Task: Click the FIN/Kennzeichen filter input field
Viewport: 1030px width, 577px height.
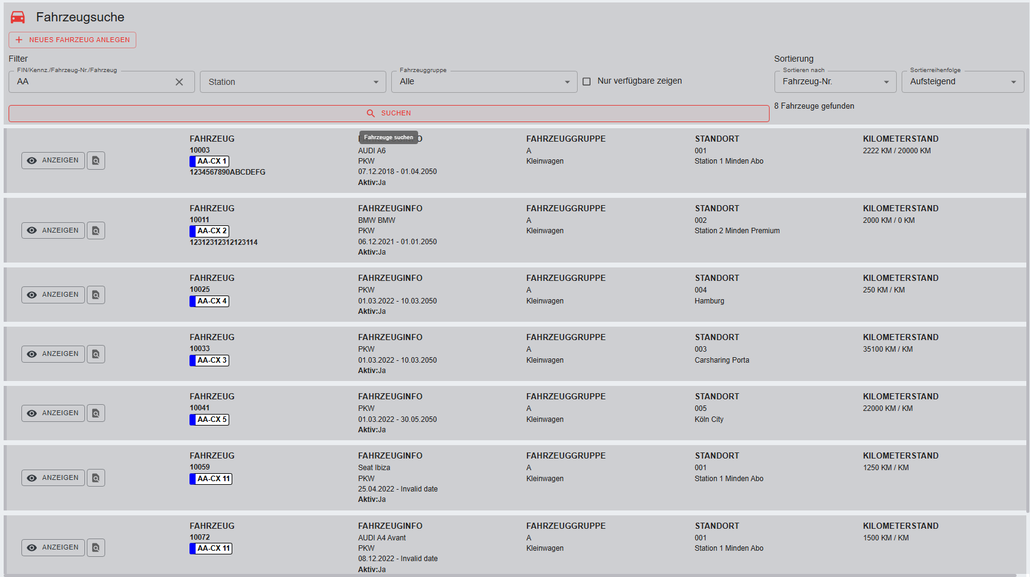Action: point(92,82)
